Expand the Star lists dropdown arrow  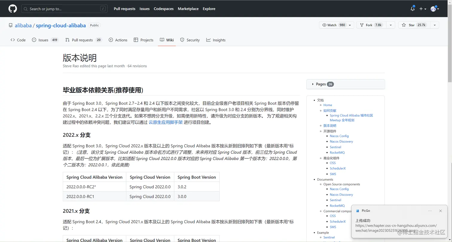coord(434,25)
